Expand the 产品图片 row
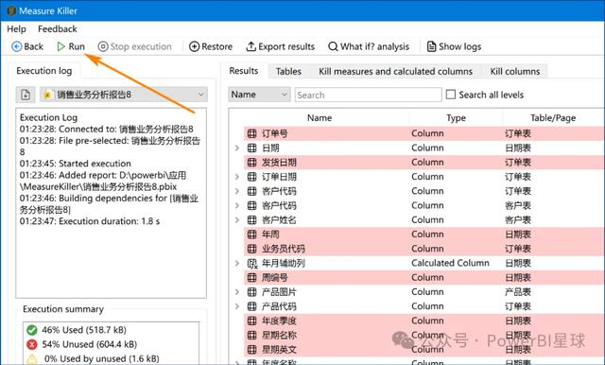Viewport: 605px width, 365px height. point(237,292)
